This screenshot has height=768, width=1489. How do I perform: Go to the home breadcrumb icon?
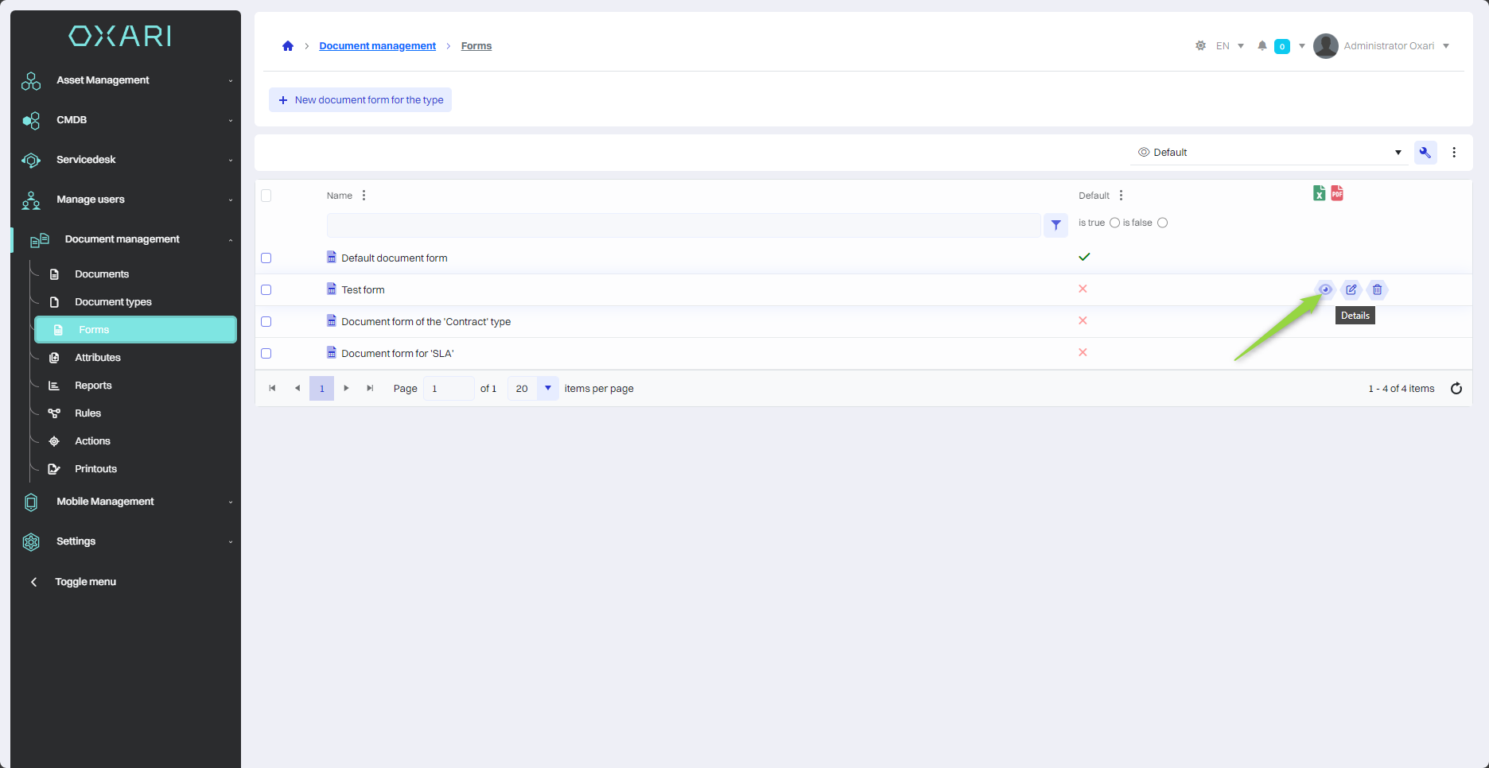click(288, 46)
